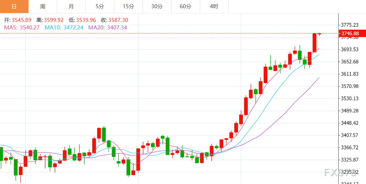Click the MA20 indicator label

click(x=107, y=28)
